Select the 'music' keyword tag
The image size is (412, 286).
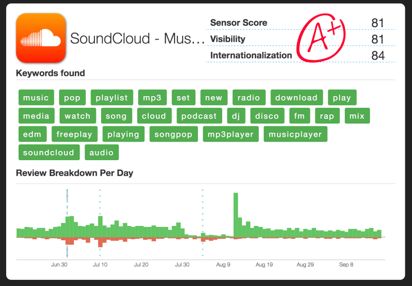click(x=36, y=98)
